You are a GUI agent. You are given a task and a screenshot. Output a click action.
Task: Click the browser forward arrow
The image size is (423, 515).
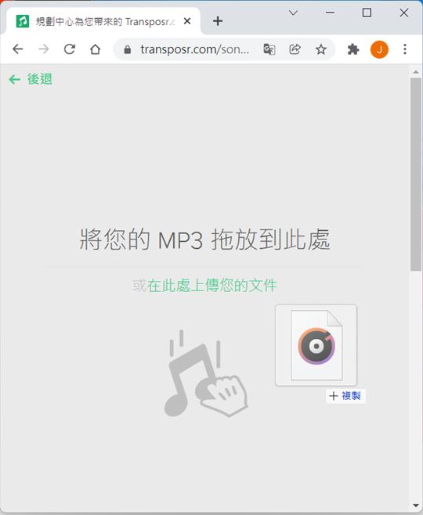[43, 49]
